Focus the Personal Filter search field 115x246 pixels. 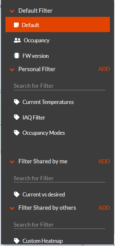[x=59, y=86]
